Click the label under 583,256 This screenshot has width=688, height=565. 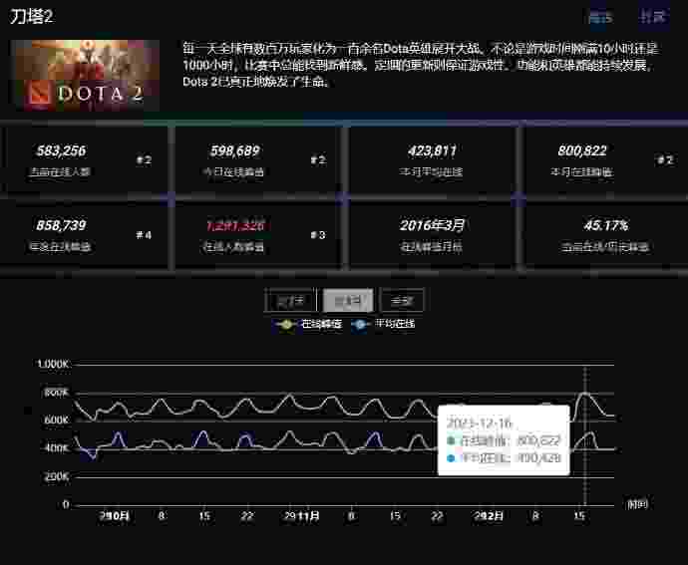point(60,172)
